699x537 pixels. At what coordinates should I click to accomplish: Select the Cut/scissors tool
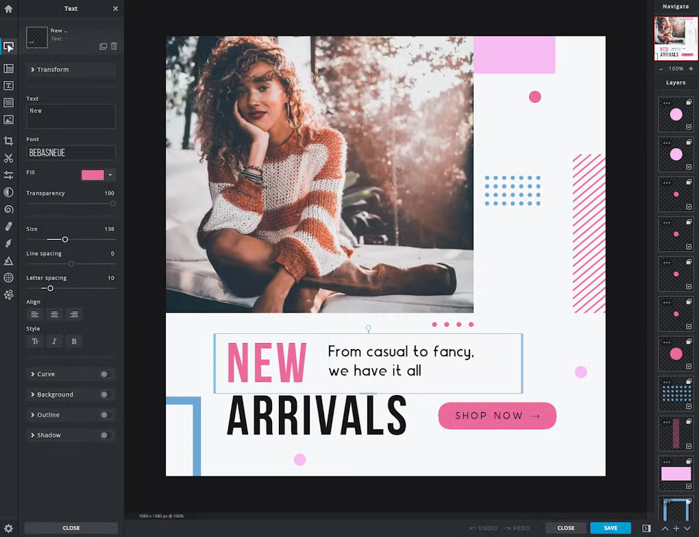point(9,158)
